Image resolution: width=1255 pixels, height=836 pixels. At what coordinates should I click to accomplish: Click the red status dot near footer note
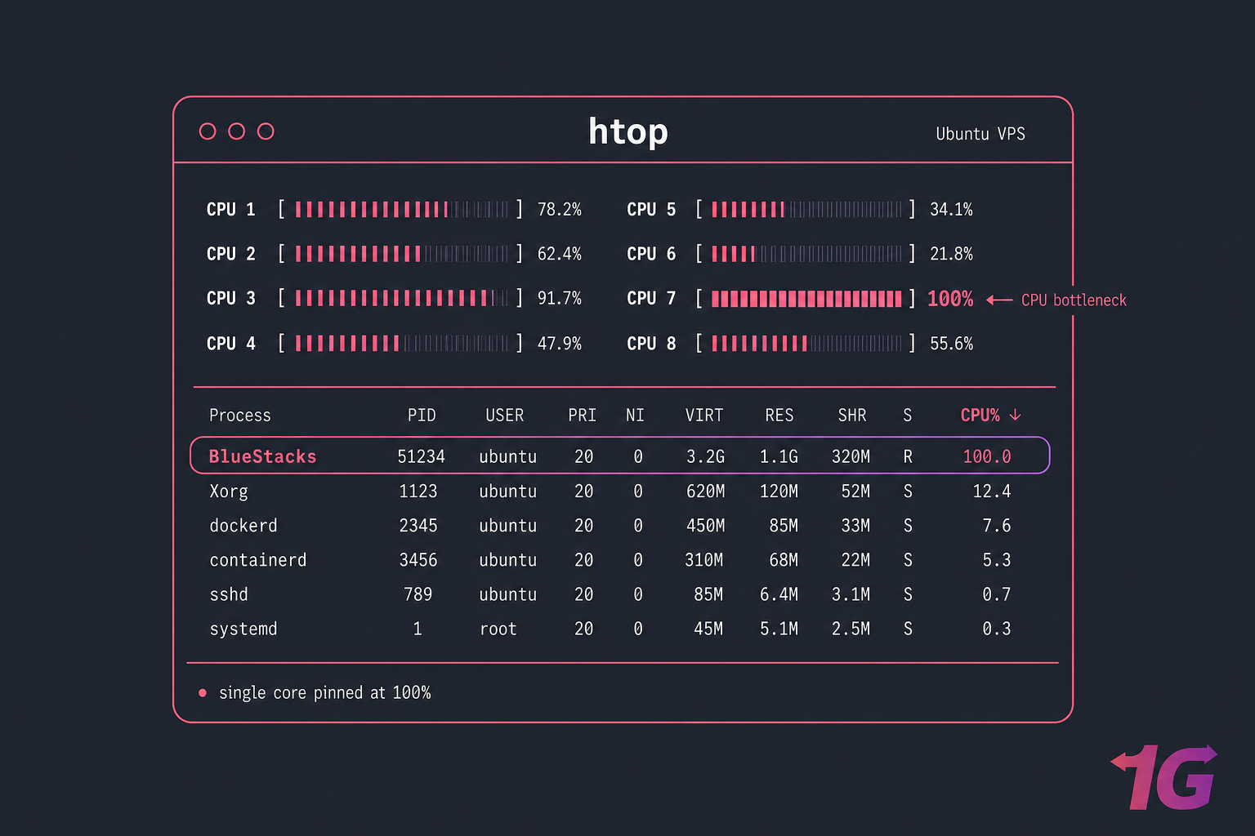pos(201,692)
